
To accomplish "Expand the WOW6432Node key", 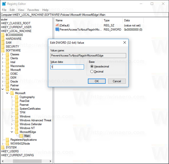I will click(3, 144).
